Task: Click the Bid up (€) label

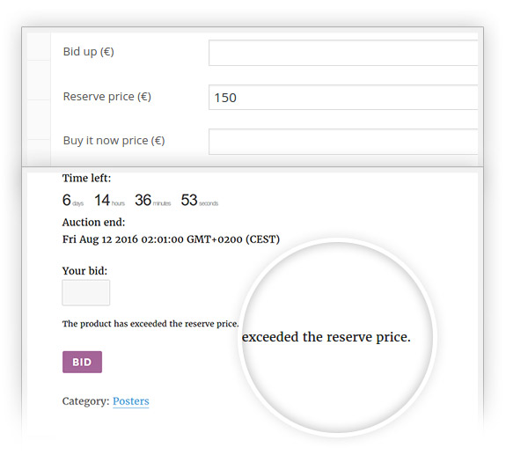Action: coord(89,52)
